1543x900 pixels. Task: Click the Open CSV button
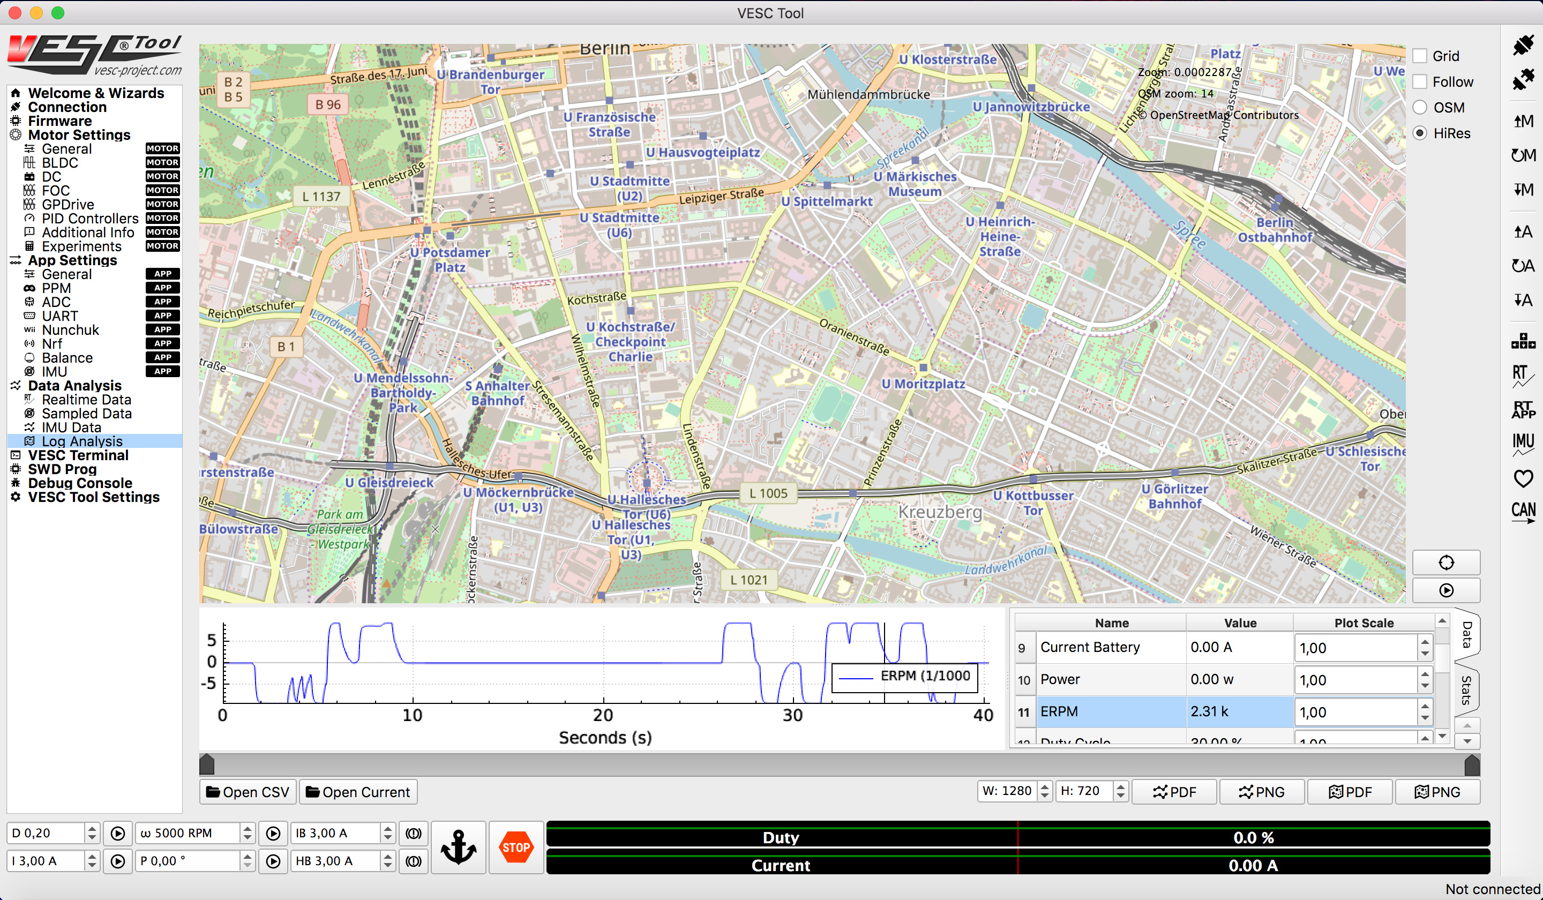click(x=248, y=792)
